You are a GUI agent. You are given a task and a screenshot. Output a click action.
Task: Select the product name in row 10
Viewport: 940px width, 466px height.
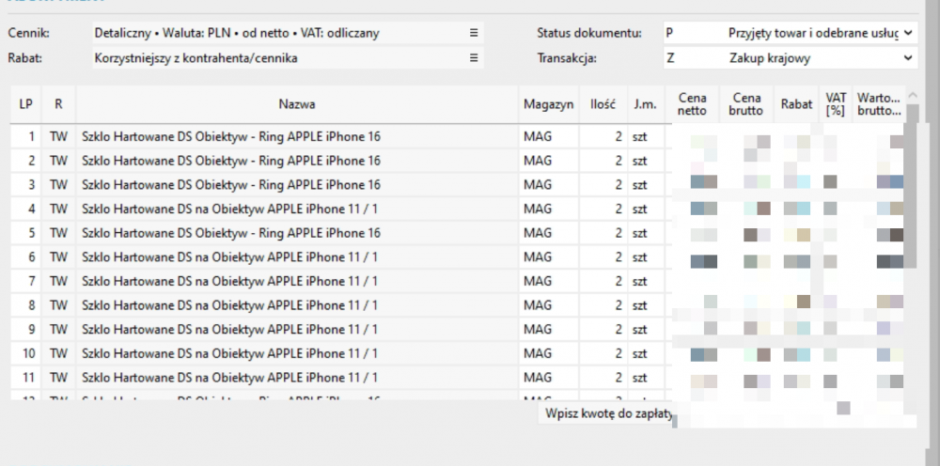click(x=229, y=353)
